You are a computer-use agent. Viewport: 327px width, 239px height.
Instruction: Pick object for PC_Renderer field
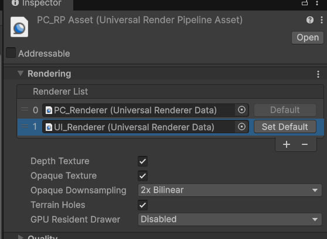click(x=241, y=110)
